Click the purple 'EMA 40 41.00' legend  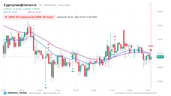tap(34, 12)
